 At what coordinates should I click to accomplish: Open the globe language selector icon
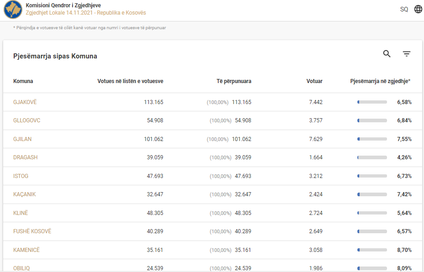click(418, 9)
